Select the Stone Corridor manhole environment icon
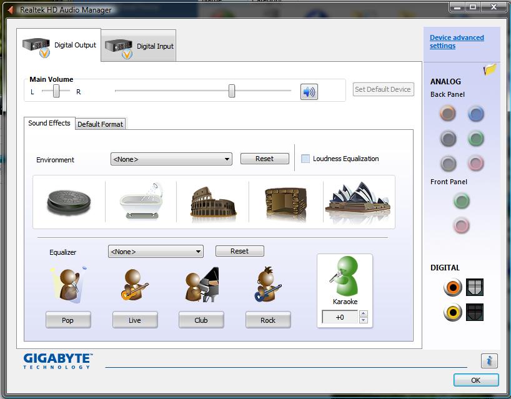The height and width of the screenshot is (399, 511). click(x=69, y=202)
